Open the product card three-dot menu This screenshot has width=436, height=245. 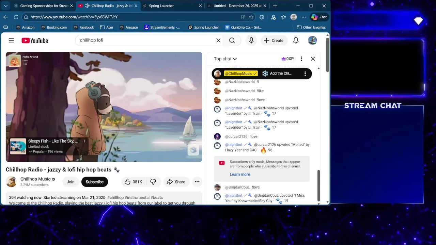[x=84, y=141]
